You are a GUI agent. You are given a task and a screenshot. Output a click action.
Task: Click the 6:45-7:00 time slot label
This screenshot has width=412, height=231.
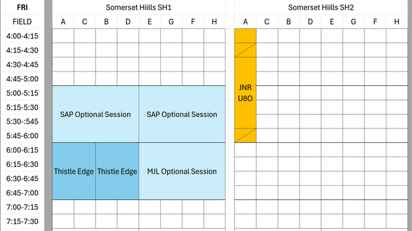(22, 193)
